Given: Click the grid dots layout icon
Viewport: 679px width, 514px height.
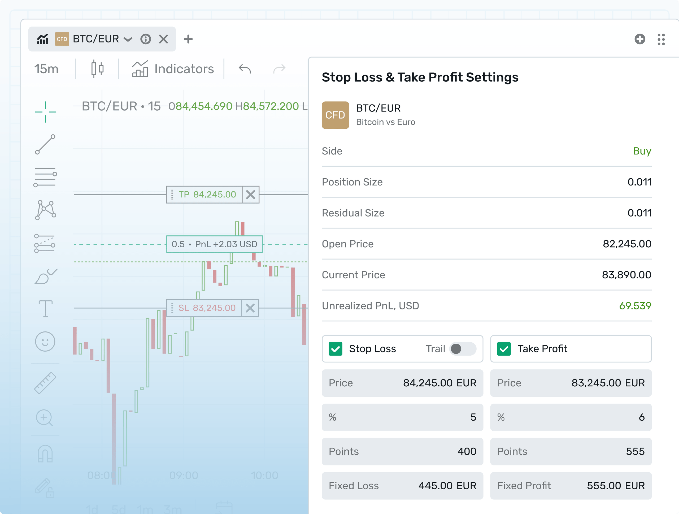Looking at the screenshot, I should point(661,39).
